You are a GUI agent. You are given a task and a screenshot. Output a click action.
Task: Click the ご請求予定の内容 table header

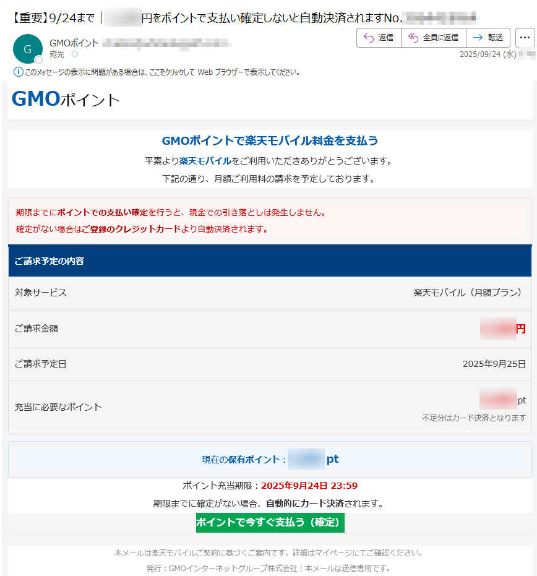click(x=49, y=261)
